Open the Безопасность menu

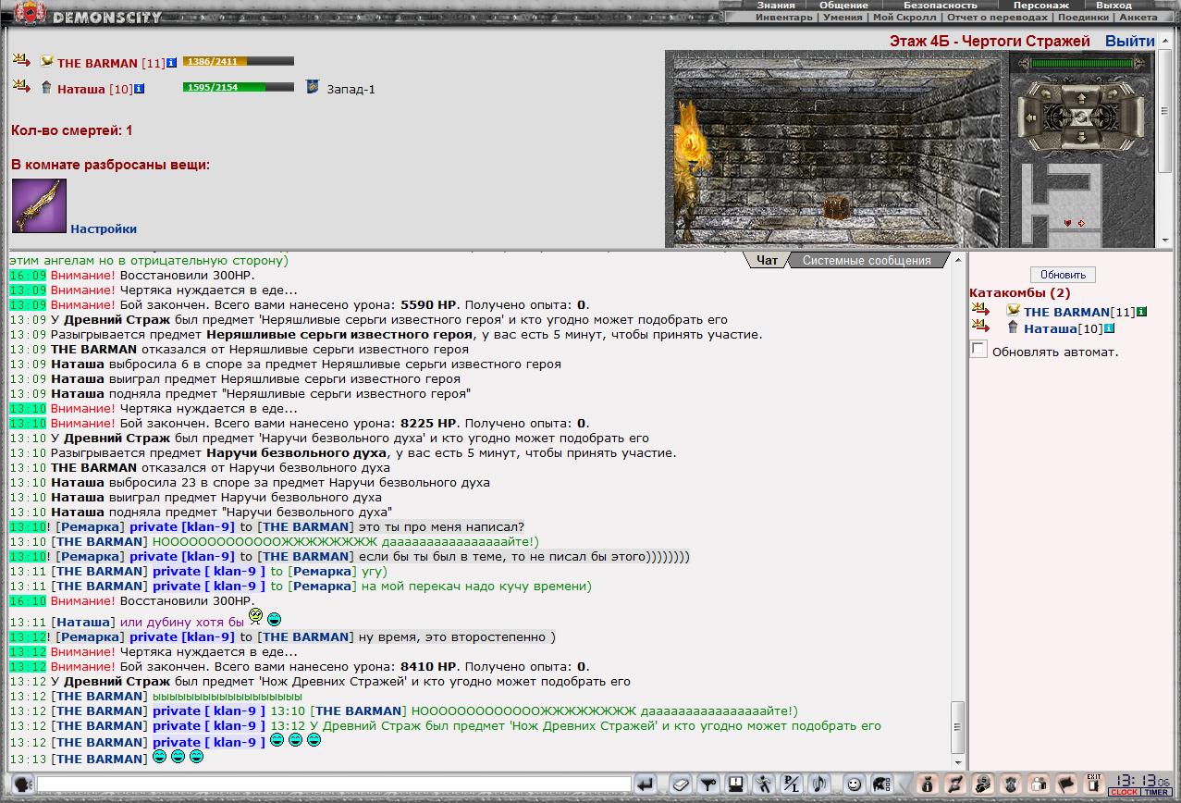[x=940, y=6]
